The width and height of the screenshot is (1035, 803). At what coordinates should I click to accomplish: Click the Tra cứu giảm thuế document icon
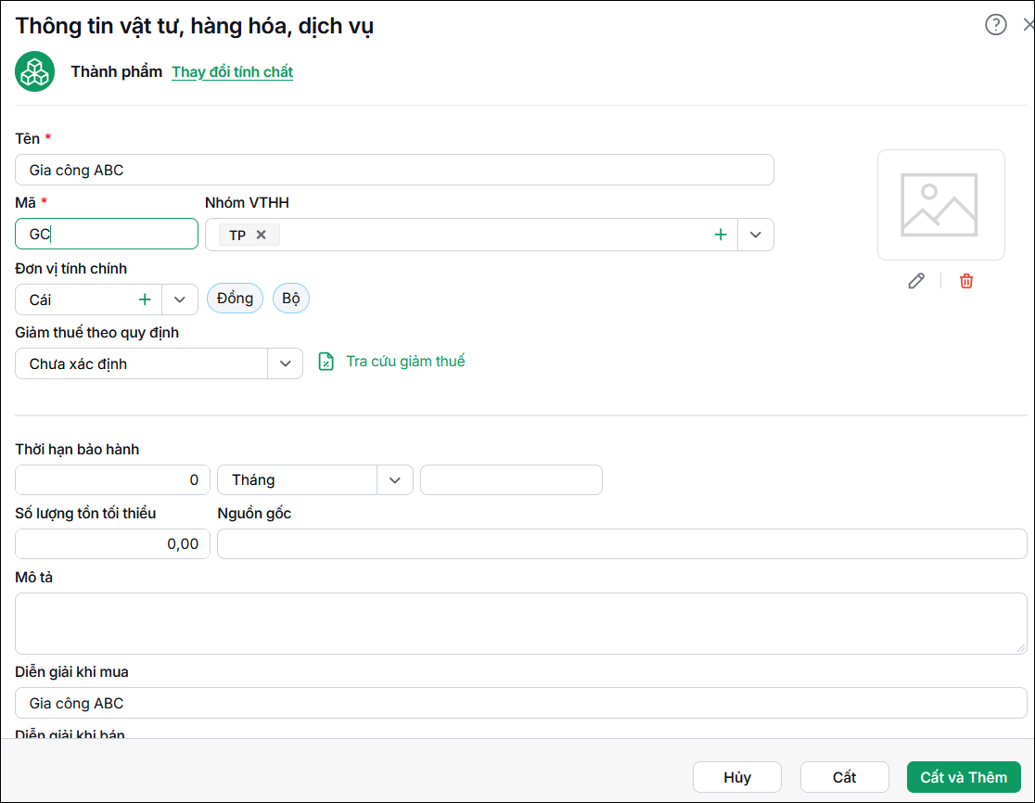[x=326, y=362]
